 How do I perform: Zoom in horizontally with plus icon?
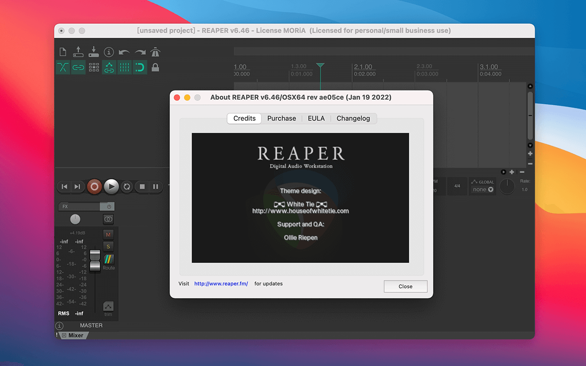pos(512,172)
